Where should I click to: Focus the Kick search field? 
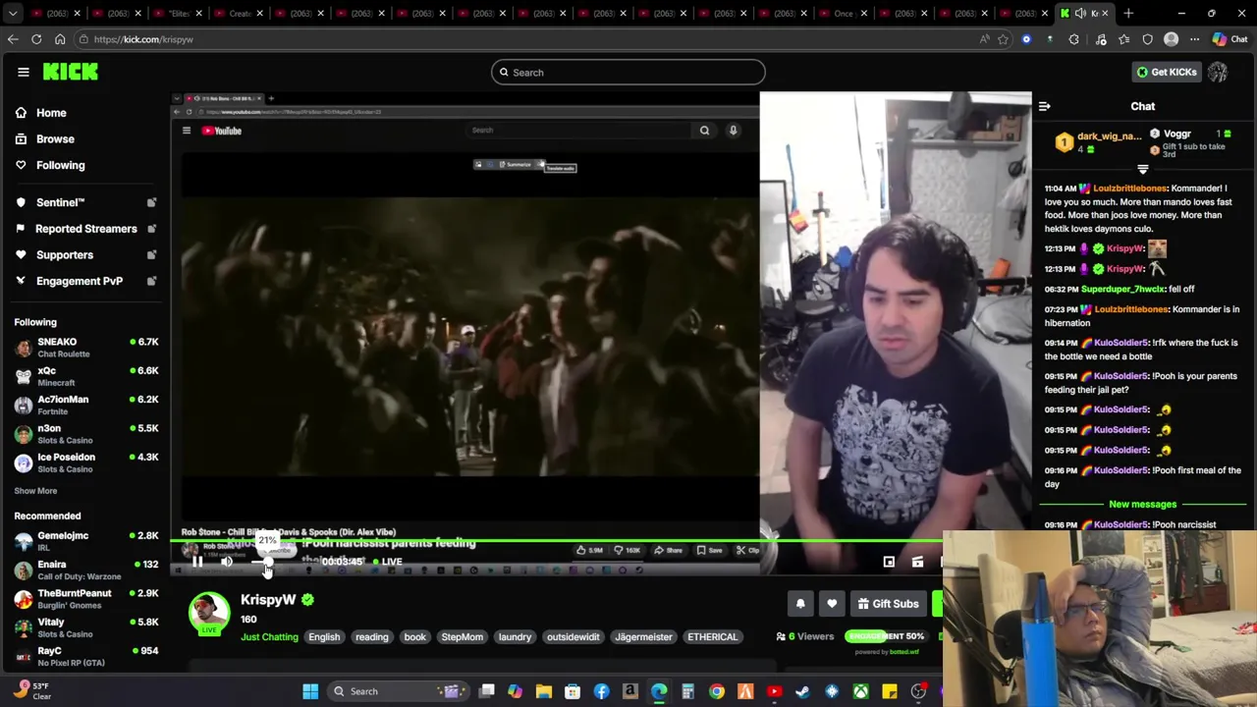[x=628, y=72]
